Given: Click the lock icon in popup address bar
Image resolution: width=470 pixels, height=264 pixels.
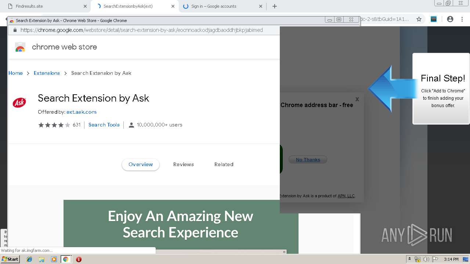Looking at the screenshot, I should 15,30.
